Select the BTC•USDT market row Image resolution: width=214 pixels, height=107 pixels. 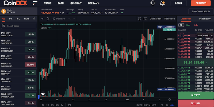[x=18, y=34]
